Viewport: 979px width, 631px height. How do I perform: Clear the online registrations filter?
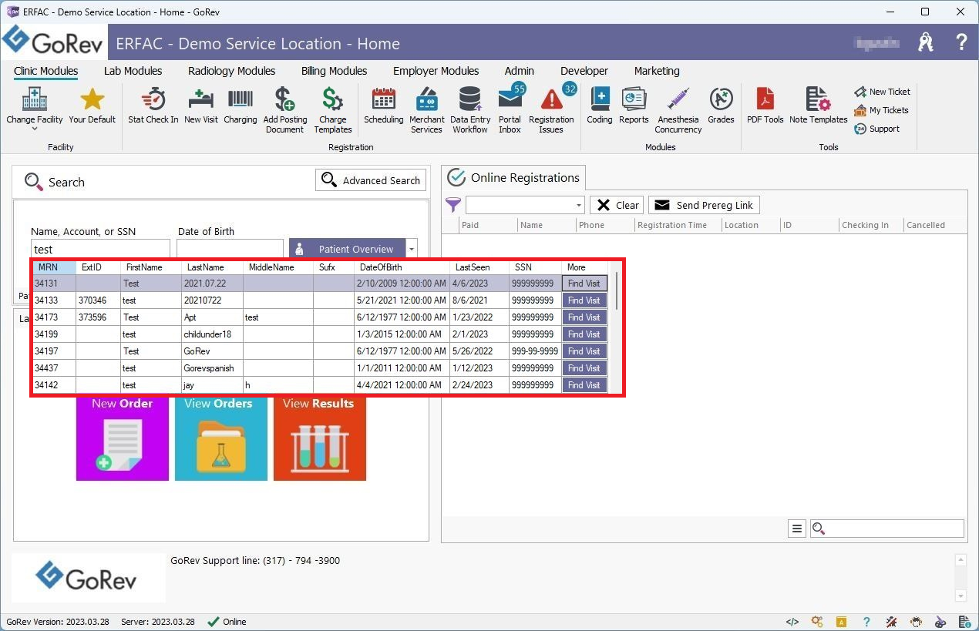(617, 205)
